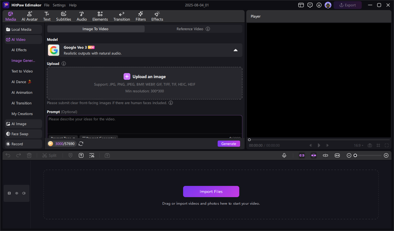Screen dimensions: 394x231
Task: Click the Generate button
Action: tap(229, 144)
